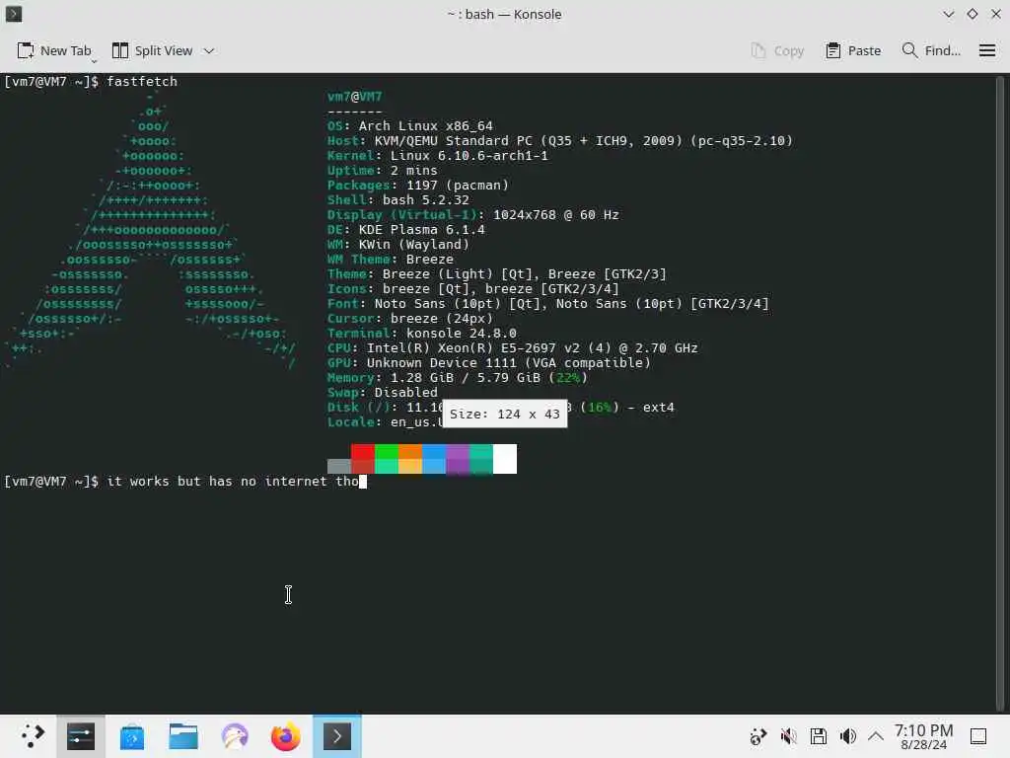This screenshot has width=1010, height=758.
Task: Click the Paste toolbar button
Action: pos(853,51)
